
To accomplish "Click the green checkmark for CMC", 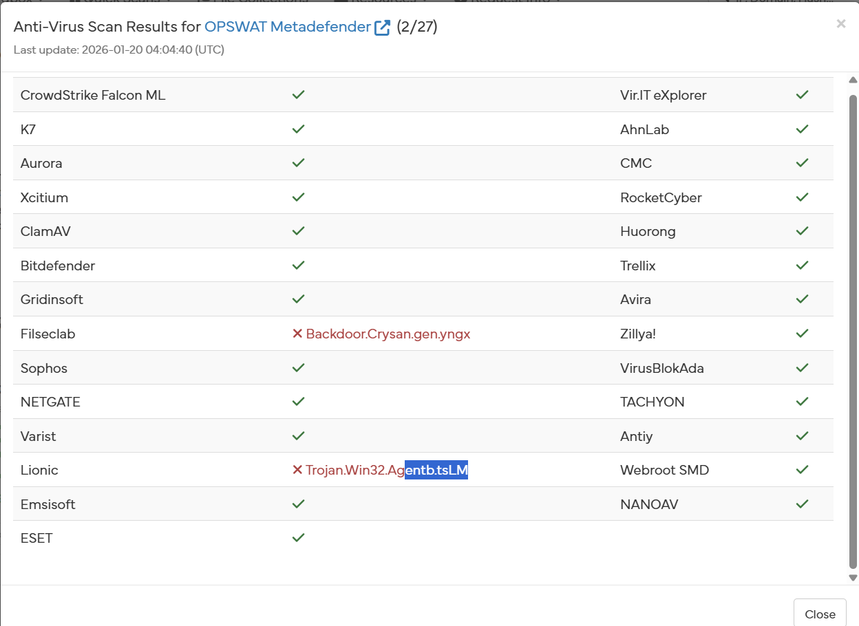I will 802,163.
